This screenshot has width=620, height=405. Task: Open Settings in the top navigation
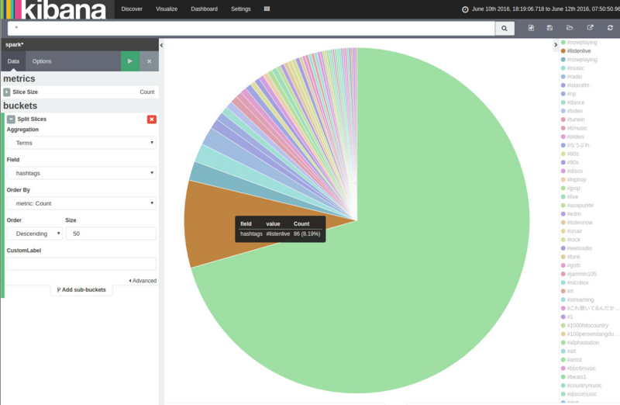pyautogui.click(x=241, y=9)
